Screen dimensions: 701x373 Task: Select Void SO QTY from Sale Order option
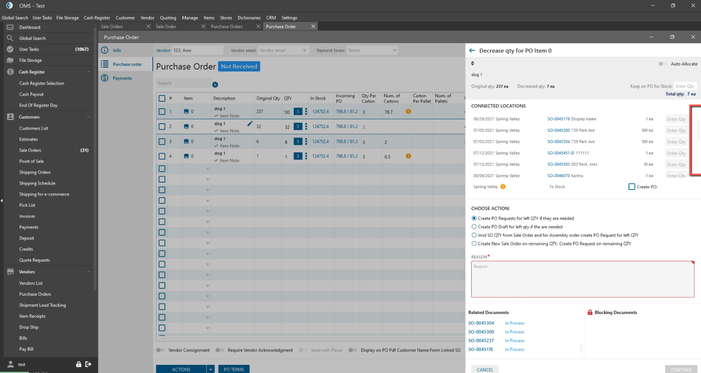474,235
